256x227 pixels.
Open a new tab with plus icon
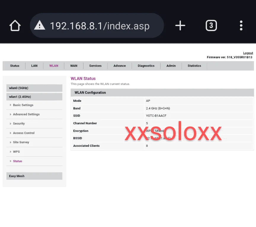coord(180,25)
